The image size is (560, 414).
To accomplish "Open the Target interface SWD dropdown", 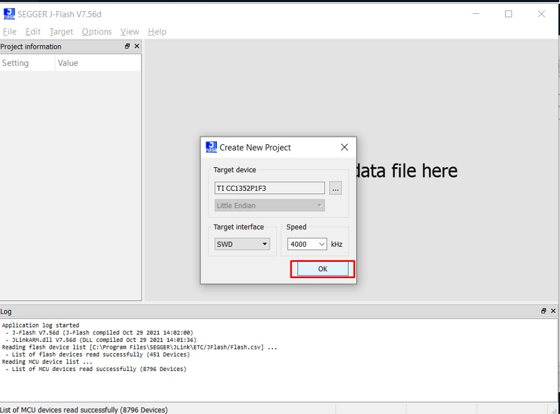I will tap(242, 244).
